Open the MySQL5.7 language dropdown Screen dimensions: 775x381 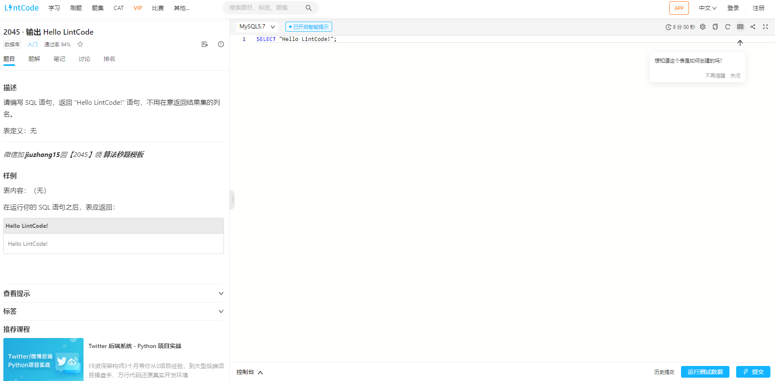click(257, 27)
